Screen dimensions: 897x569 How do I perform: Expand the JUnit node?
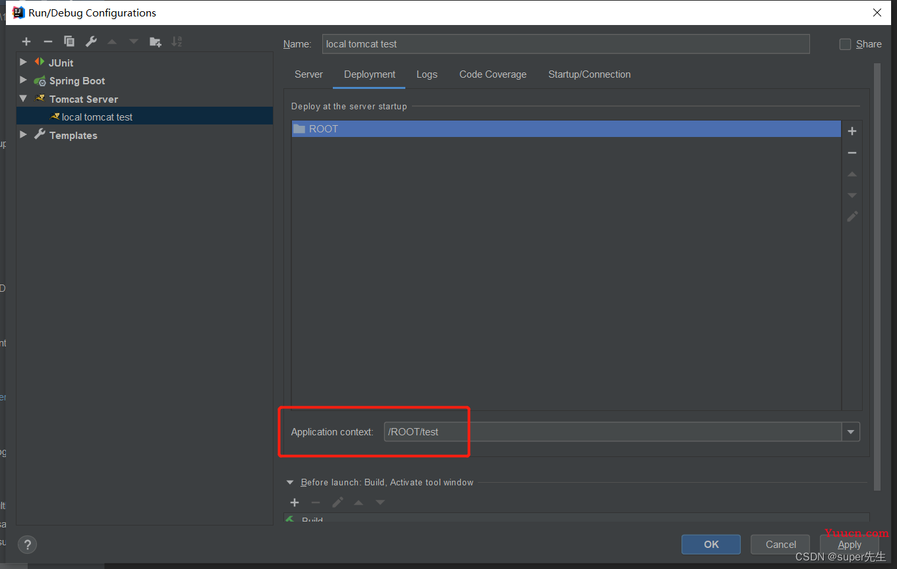pos(23,62)
